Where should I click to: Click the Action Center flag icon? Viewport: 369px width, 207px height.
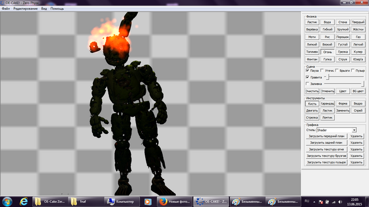point(321,202)
